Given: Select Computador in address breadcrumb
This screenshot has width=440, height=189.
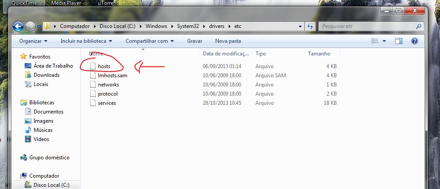Looking at the screenshot, I should pyautogui.click(x=75, y=26).
